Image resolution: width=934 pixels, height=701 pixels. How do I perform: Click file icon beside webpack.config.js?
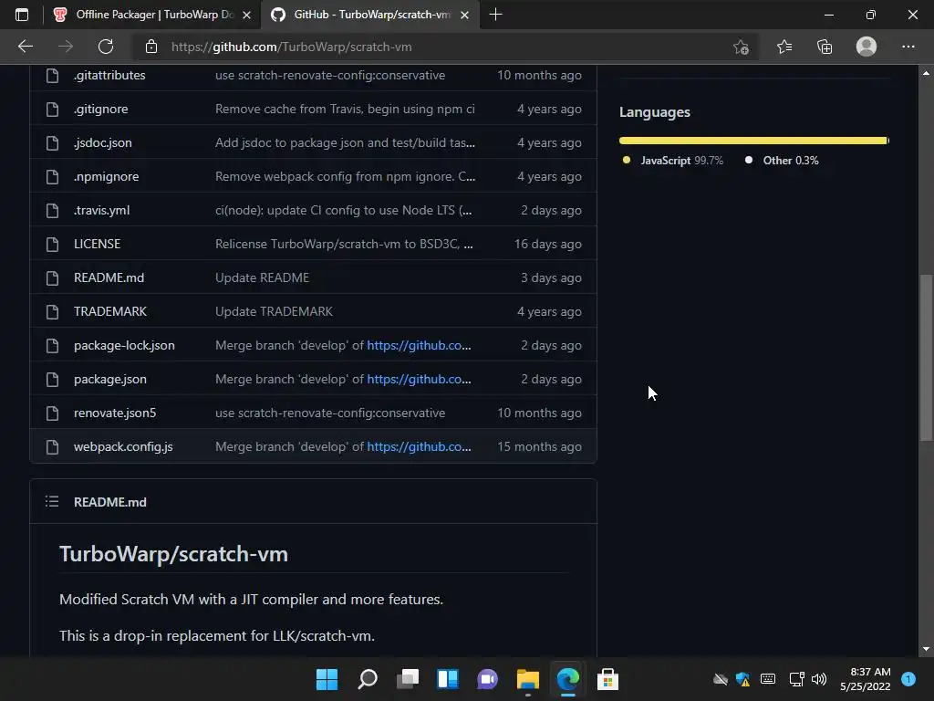tap(52, 446)
